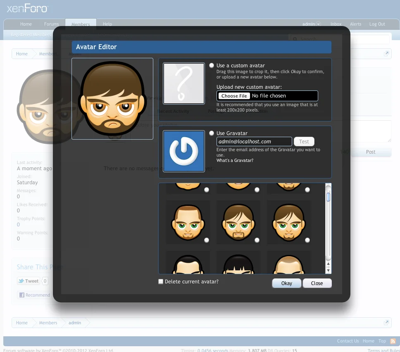The width and height of the screenshot is (400, 352).
Task: Click the Tweet share button
Action: pyautogui.click(x=29, y=281)
